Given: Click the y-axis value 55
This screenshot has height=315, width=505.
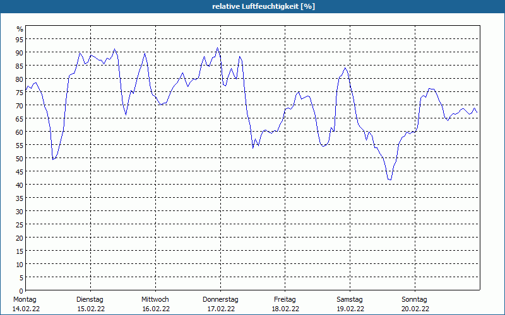Looking at the screenshot, I should point(20,146).
